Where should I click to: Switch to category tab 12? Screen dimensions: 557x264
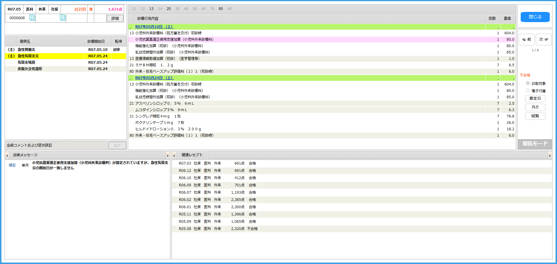pyautogui.click(x=143, y=9)
